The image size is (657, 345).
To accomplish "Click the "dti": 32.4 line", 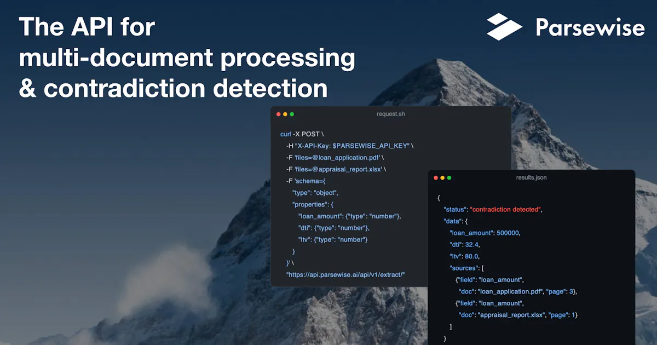I will (x=465, y=245).
